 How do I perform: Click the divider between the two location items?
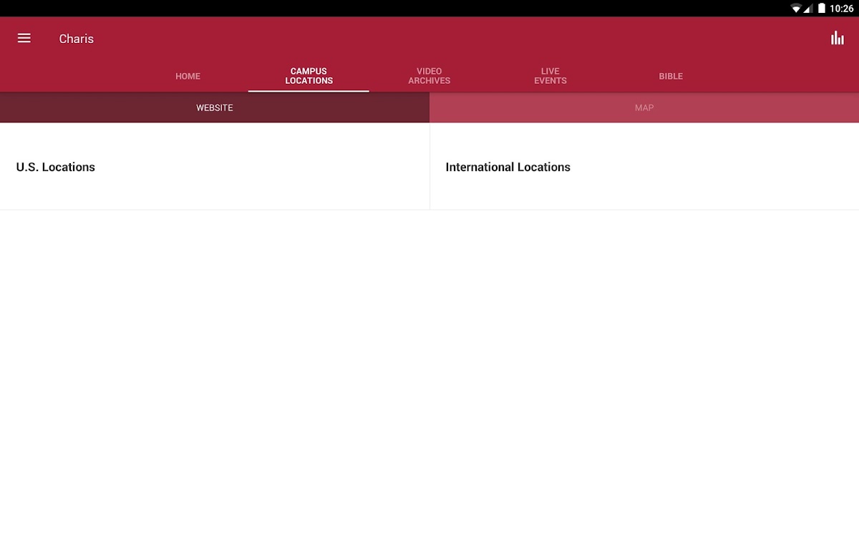[429, 167]
